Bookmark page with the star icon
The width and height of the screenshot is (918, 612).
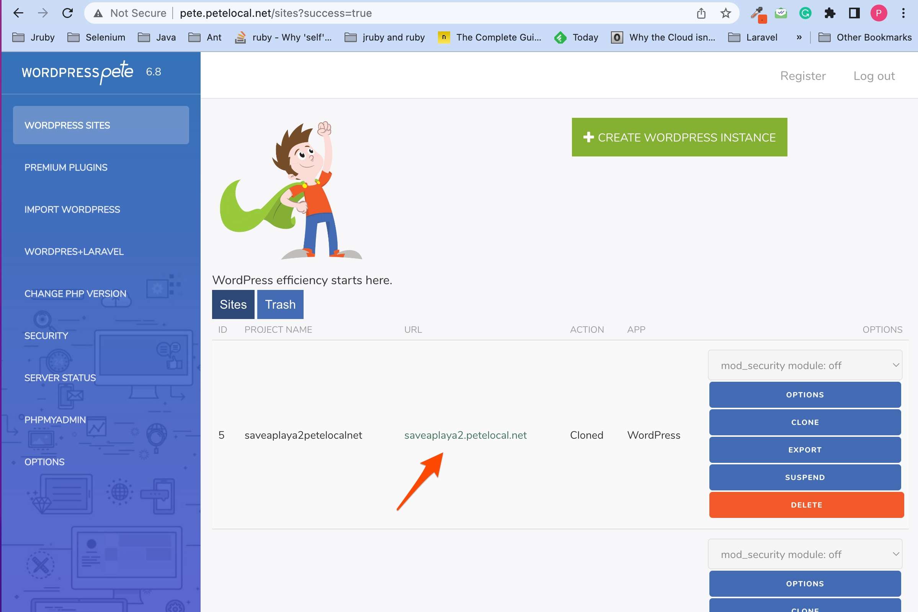point(725,13)
